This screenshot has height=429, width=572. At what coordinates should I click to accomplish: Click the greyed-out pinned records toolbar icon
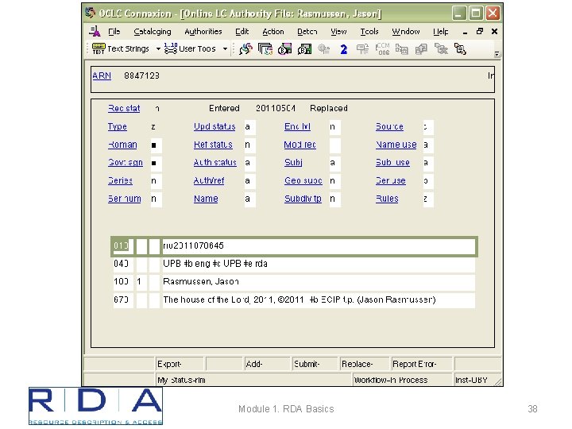(402, 49)
